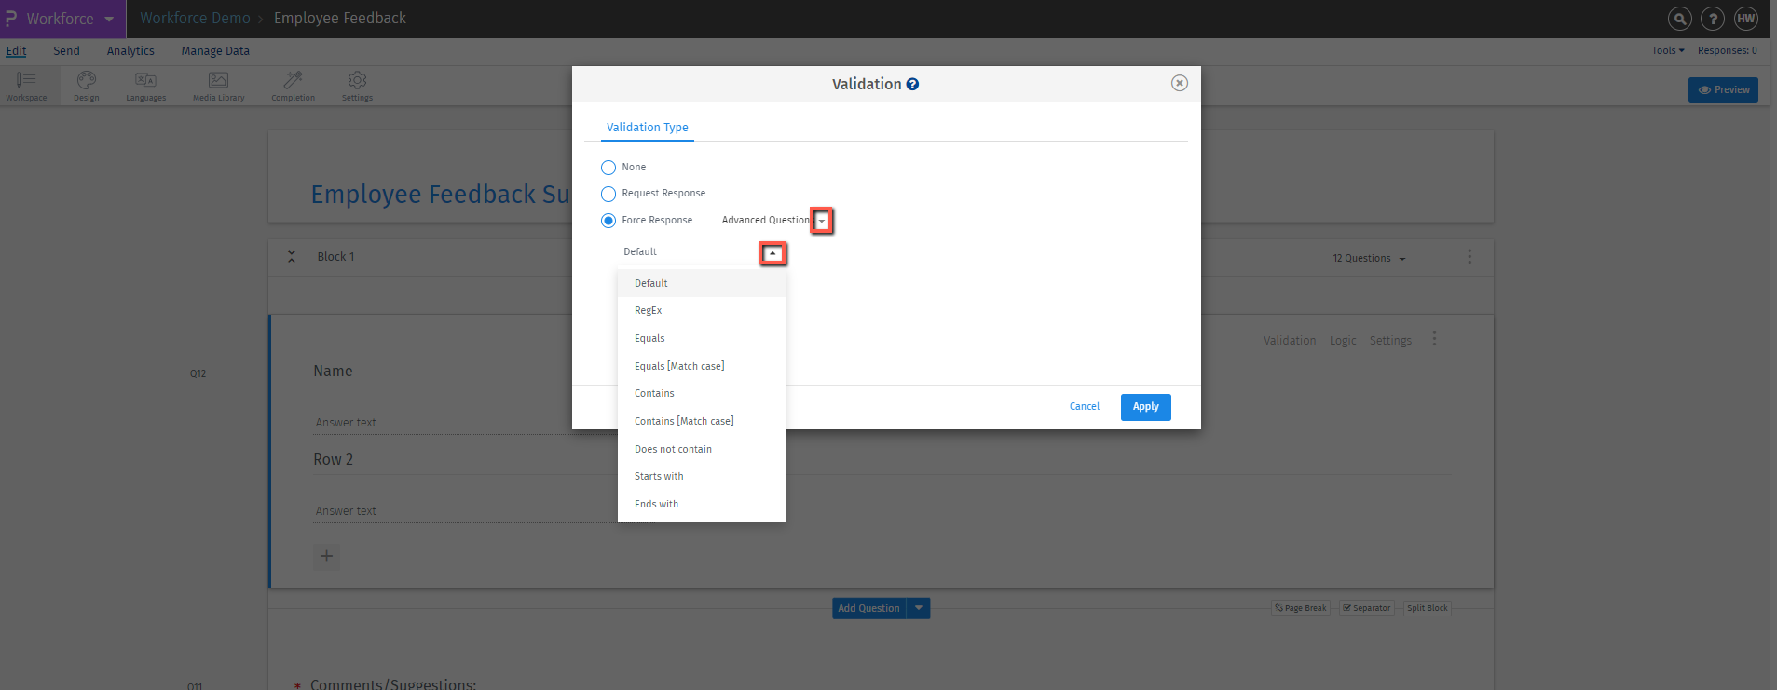This screenshot has height=690, width=1777.
Task: Click the Name question label
Action: (x=333, y=372)
